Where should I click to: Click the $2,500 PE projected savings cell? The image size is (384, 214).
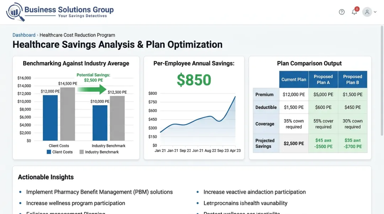pos(294,143)
